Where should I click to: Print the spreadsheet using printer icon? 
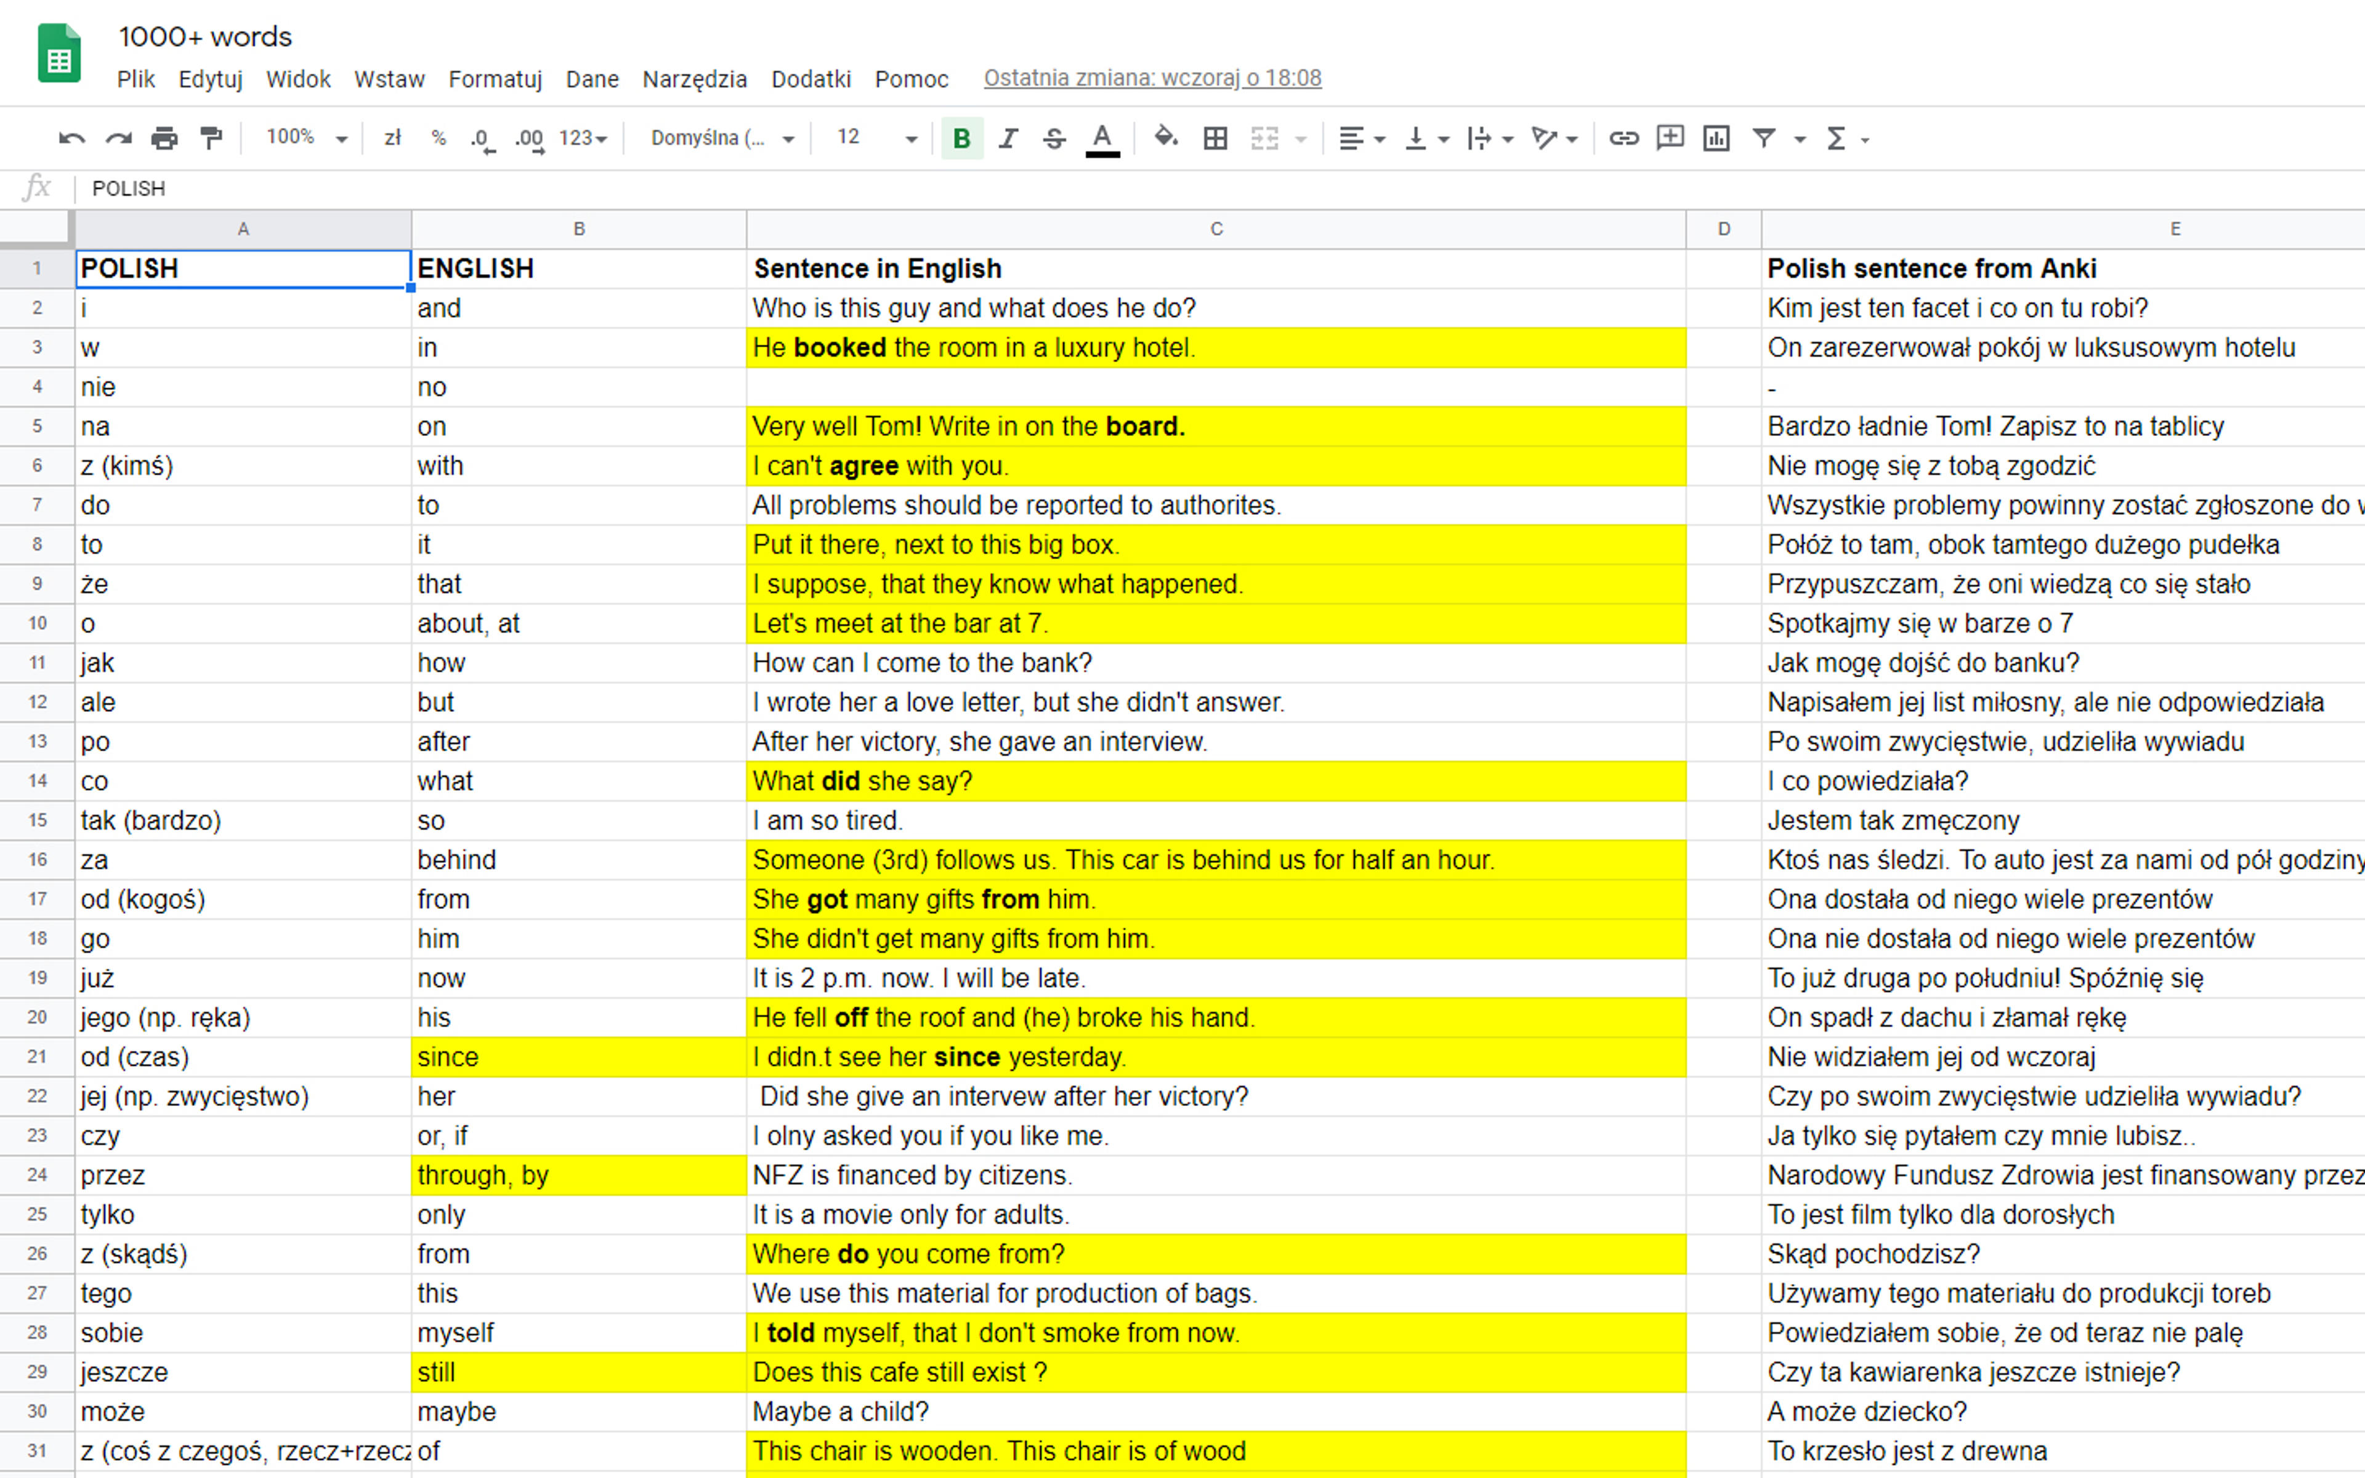pos(164,139)
